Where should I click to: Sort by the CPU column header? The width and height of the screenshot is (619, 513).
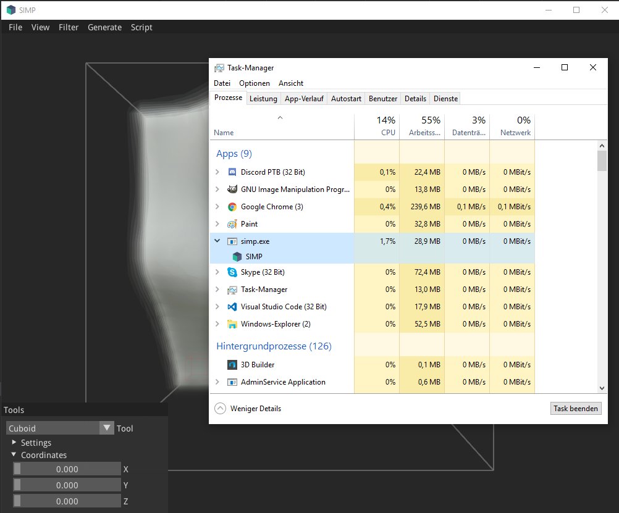377,127
